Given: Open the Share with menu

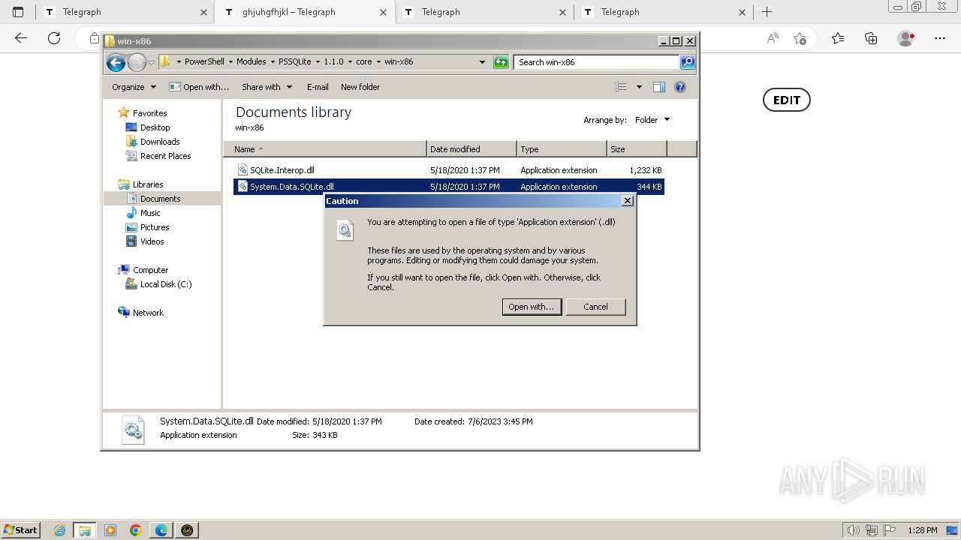Looking at the screenshot, I should tap(267, 87).
